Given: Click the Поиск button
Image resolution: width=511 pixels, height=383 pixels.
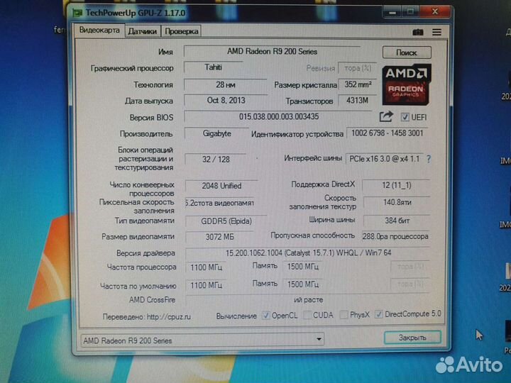Looking at the screenshot, I should click(x=407, y=52).
